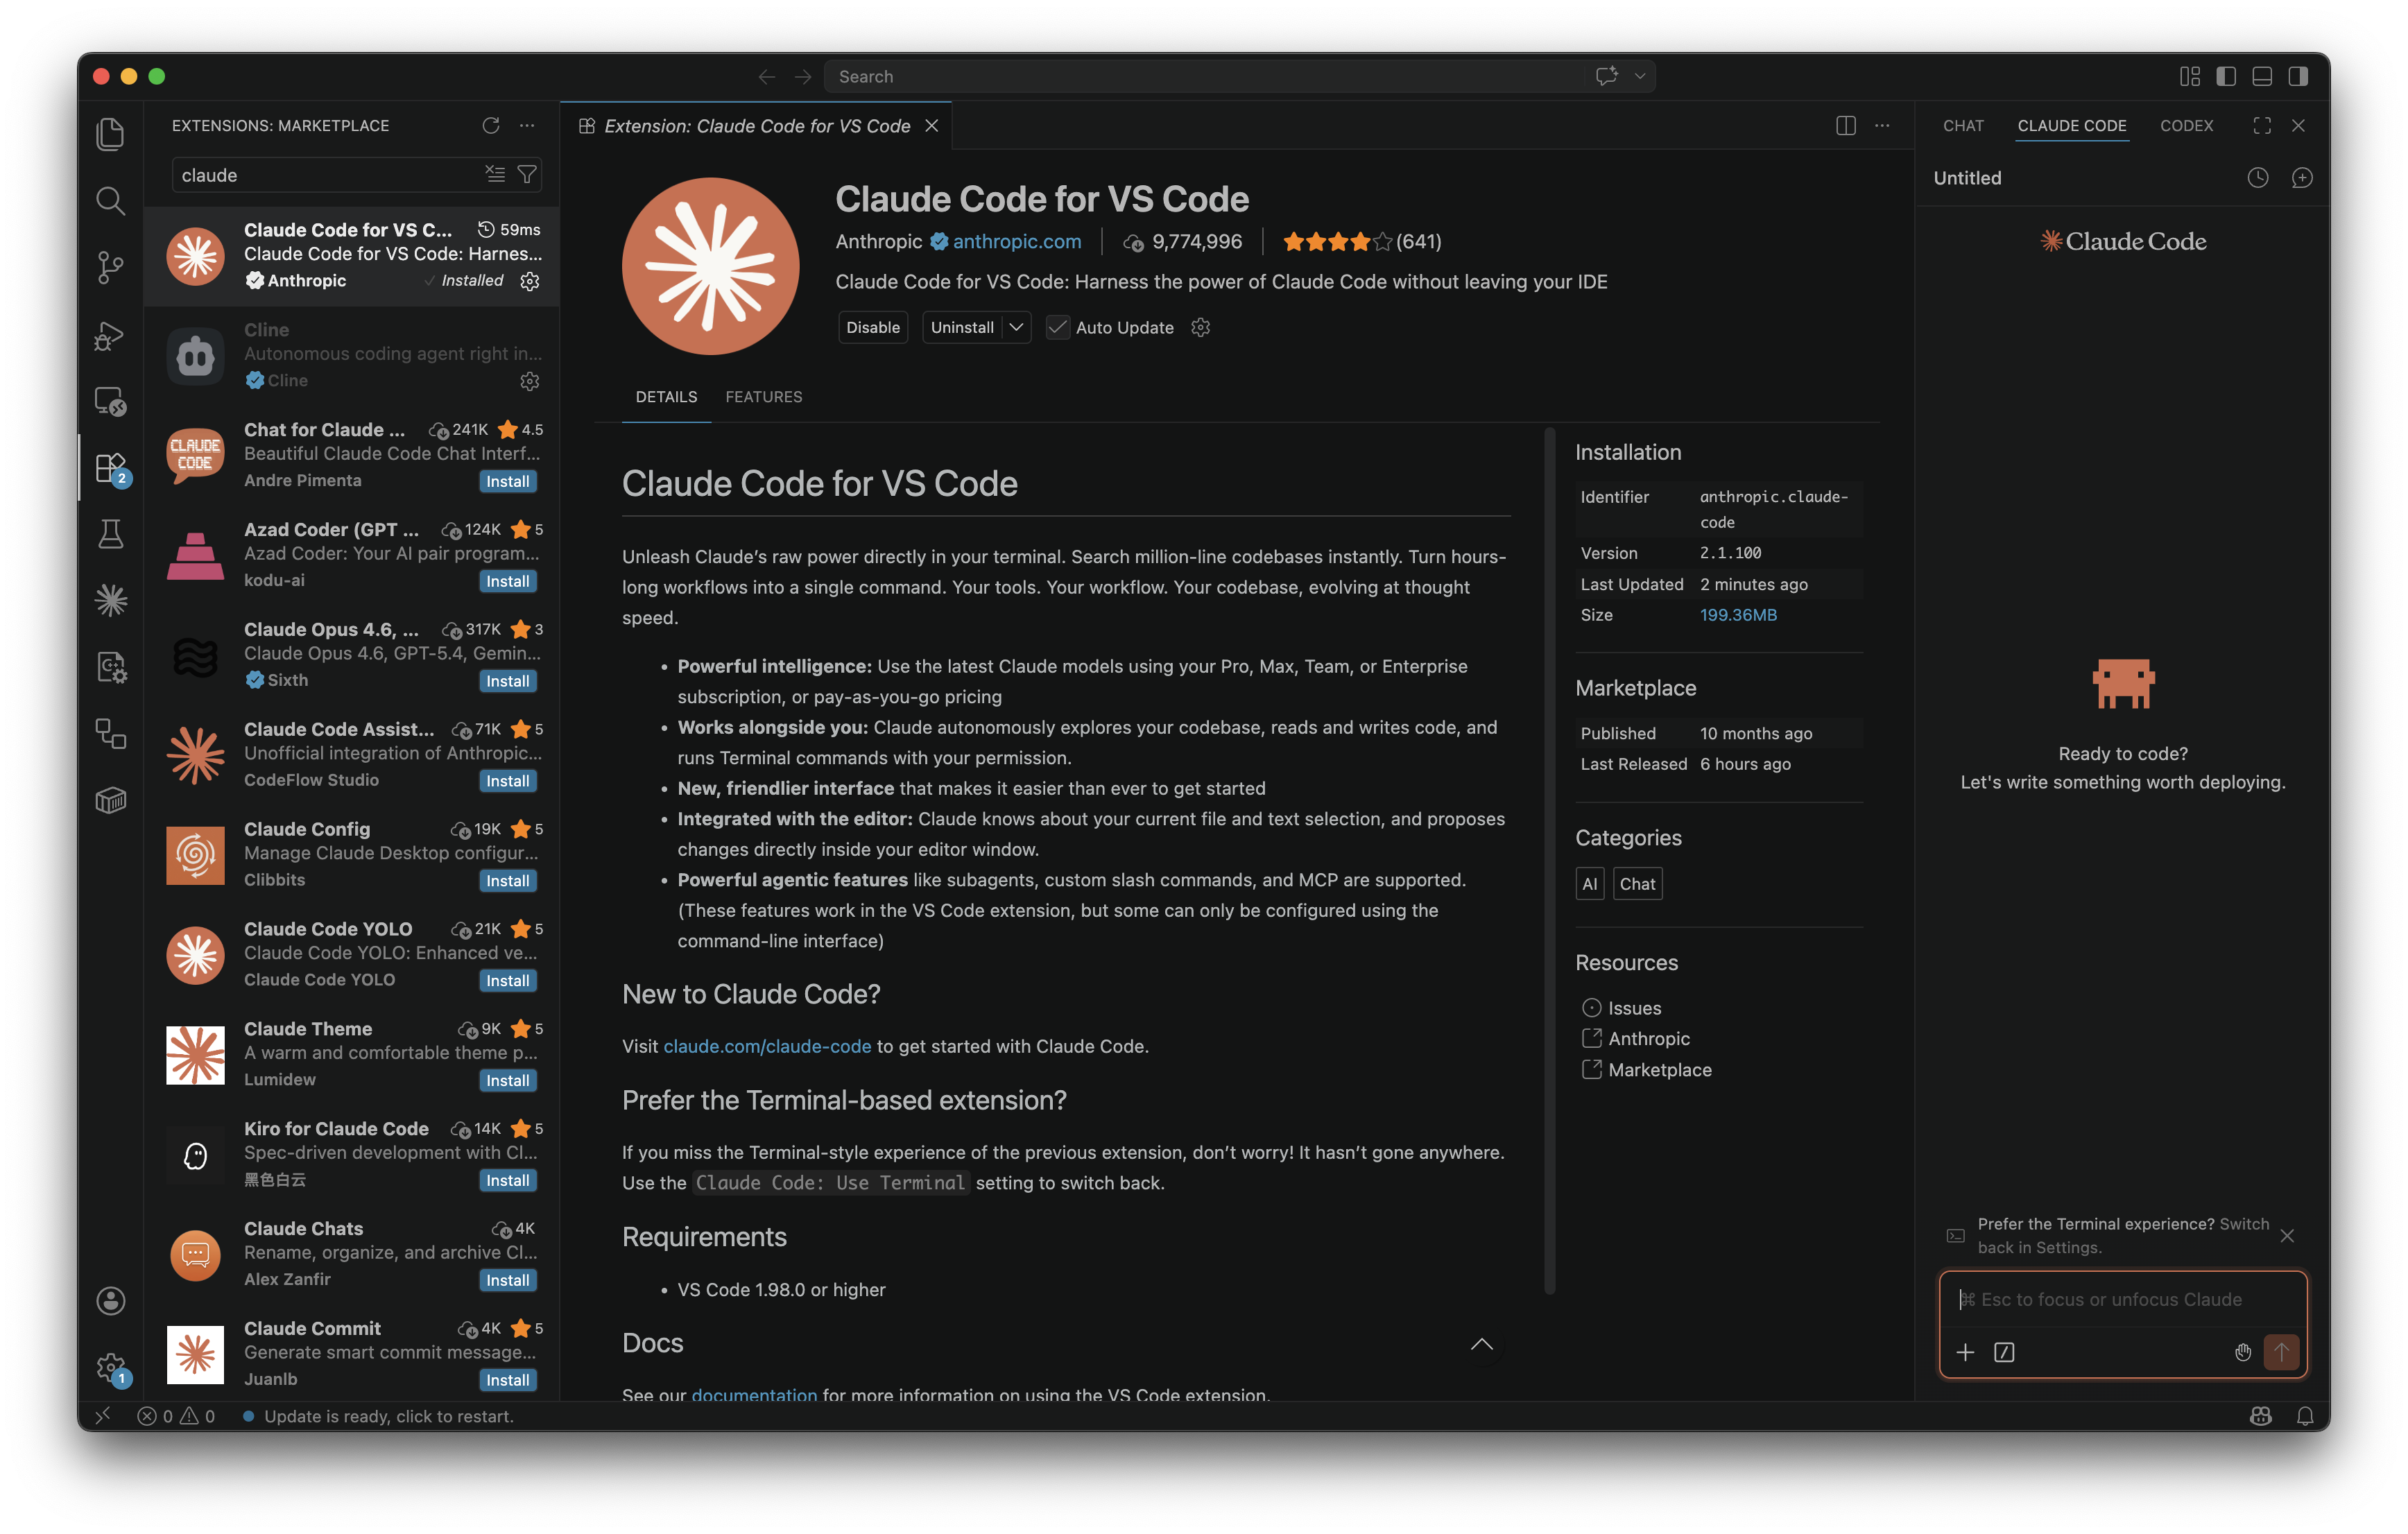The width and height of the screenshot is (2408, 1534).
Task: Open Copilot status icon in status bar
Action: point(2261,1416)
